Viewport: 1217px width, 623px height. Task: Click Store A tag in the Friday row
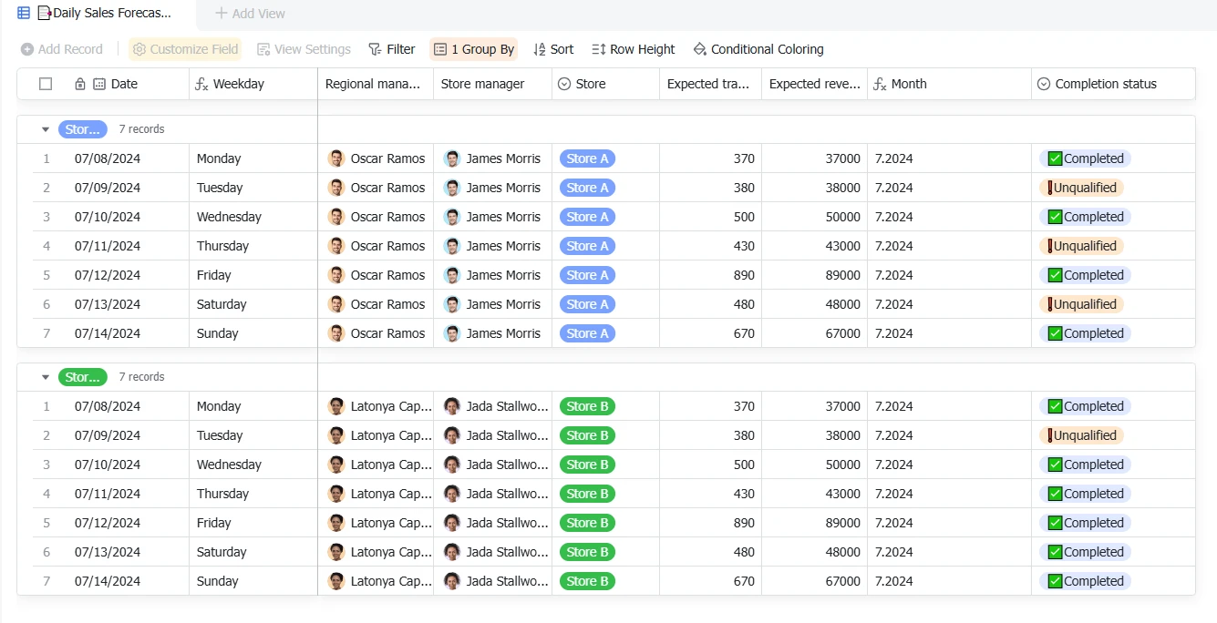[587, 275]
